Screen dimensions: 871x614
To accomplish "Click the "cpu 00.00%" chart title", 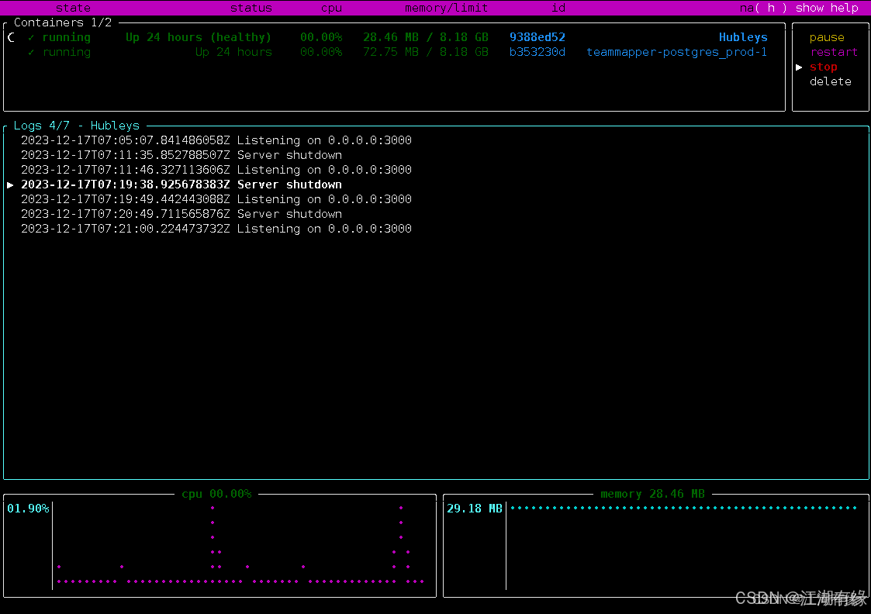I will pos(216,494).
